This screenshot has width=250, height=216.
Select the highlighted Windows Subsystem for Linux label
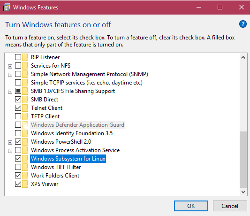[x=68, y=159]
